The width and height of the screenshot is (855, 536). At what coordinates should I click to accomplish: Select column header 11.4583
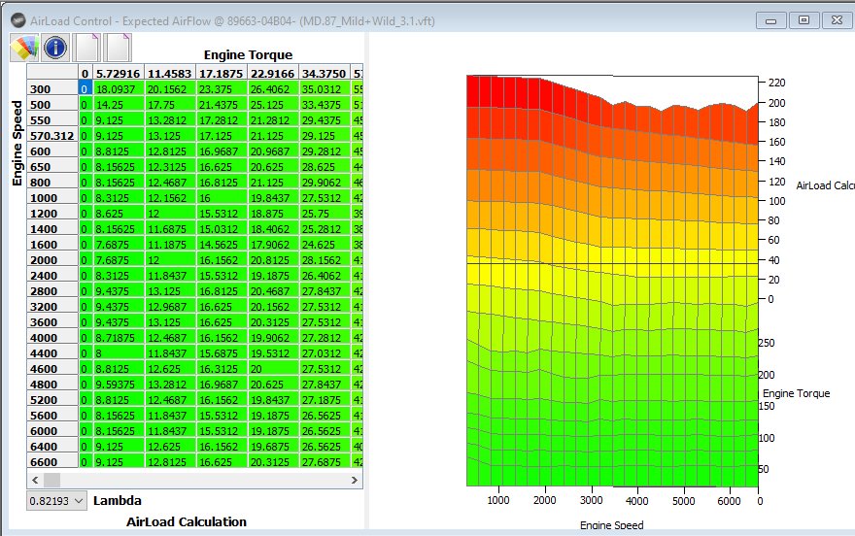click(x=170, y=73)
